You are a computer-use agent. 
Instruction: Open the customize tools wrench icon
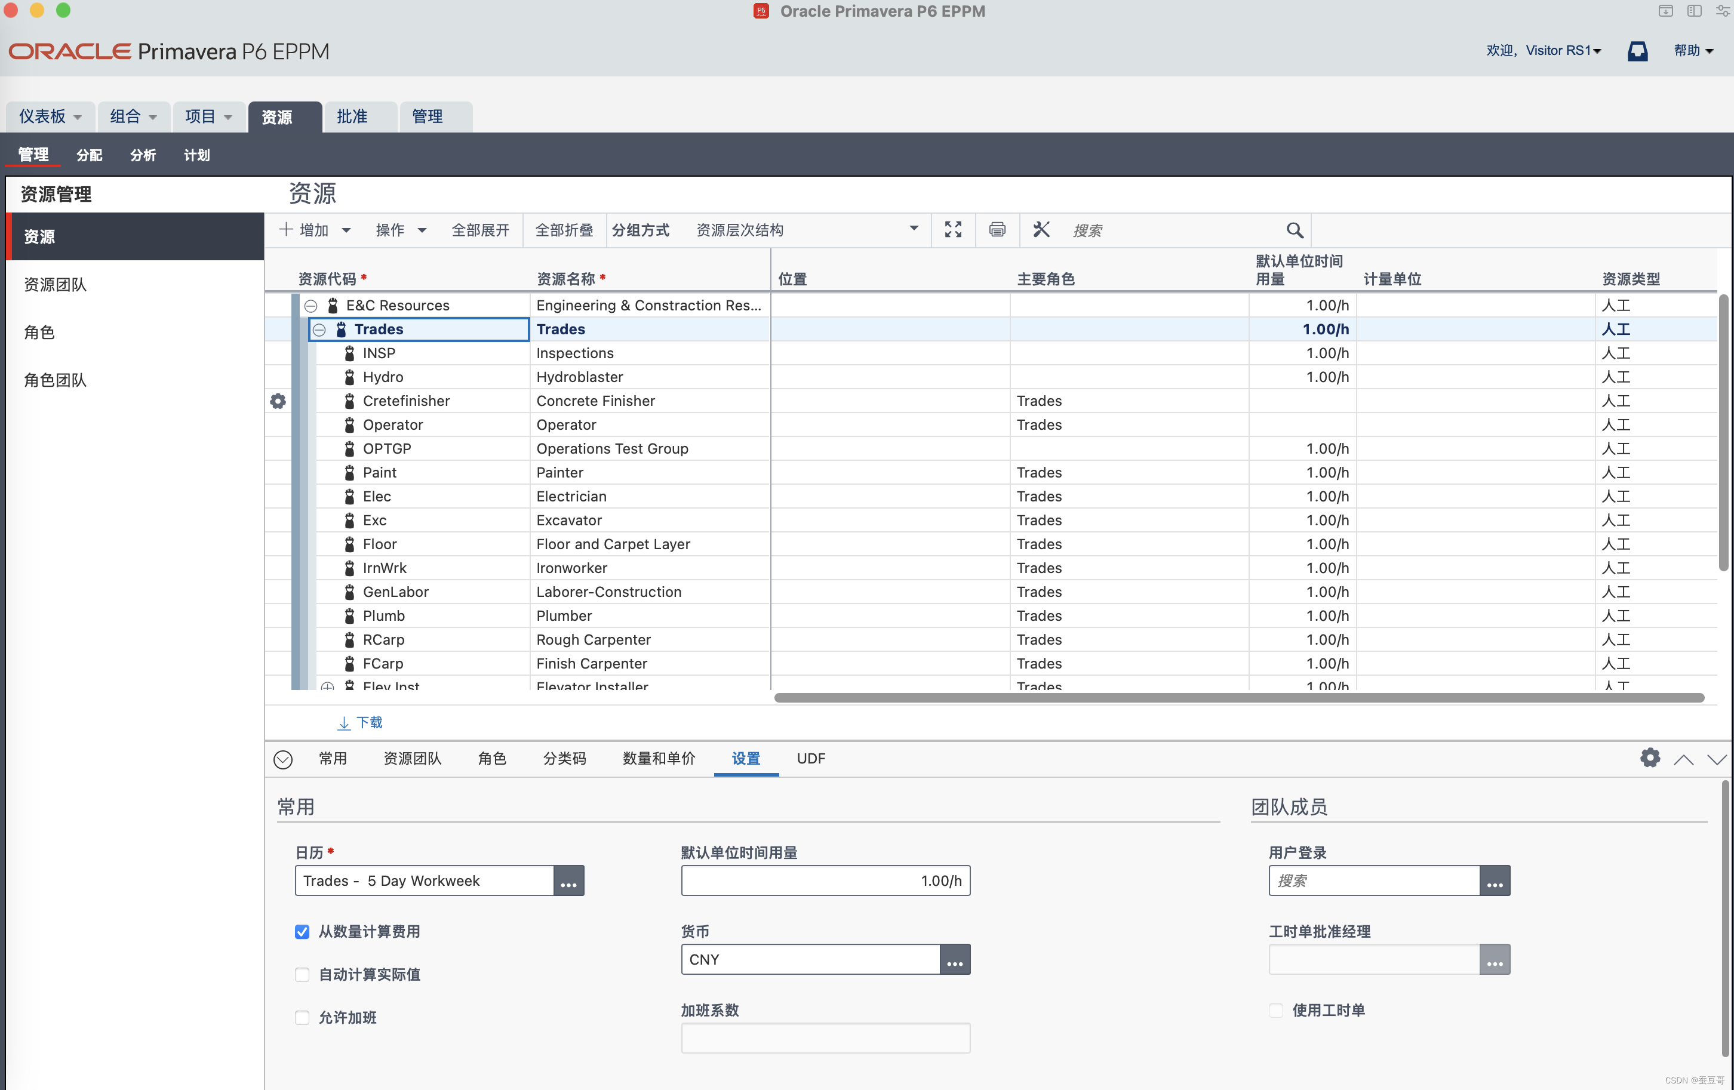1041,230
